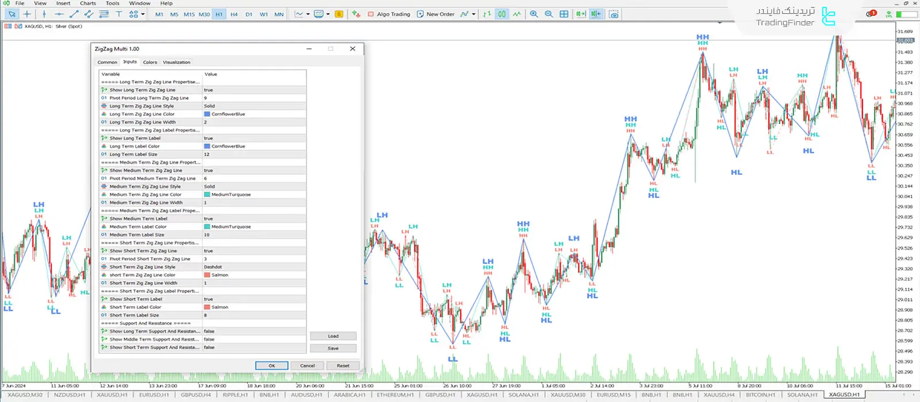Open the chart type dropdown arrow

(308, 14)
